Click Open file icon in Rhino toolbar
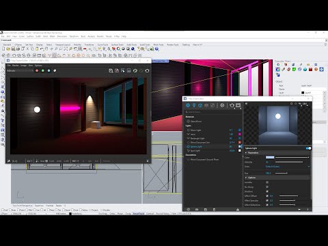Screen dimensions: 328x246 pyautogui.click(x=8, y=49)
